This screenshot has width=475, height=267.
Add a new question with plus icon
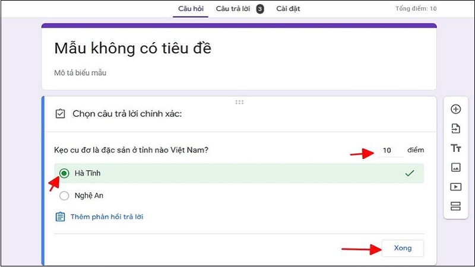(x=455, y=109)
